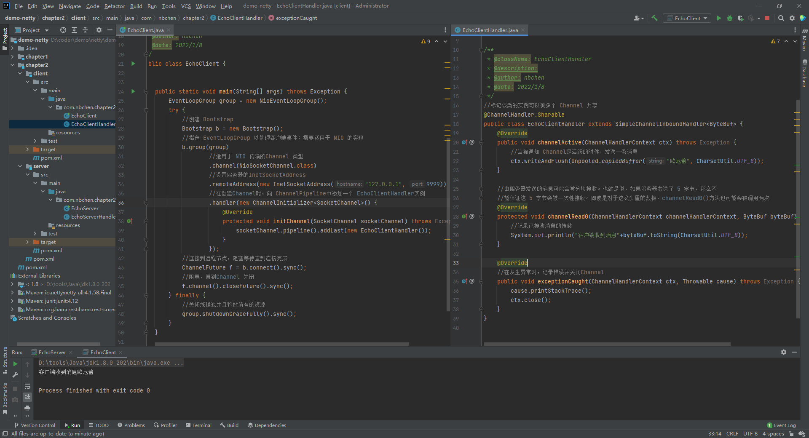Close the EchoClientHandler.java tab
809x438 pixels.
click(x=523, y=30)
